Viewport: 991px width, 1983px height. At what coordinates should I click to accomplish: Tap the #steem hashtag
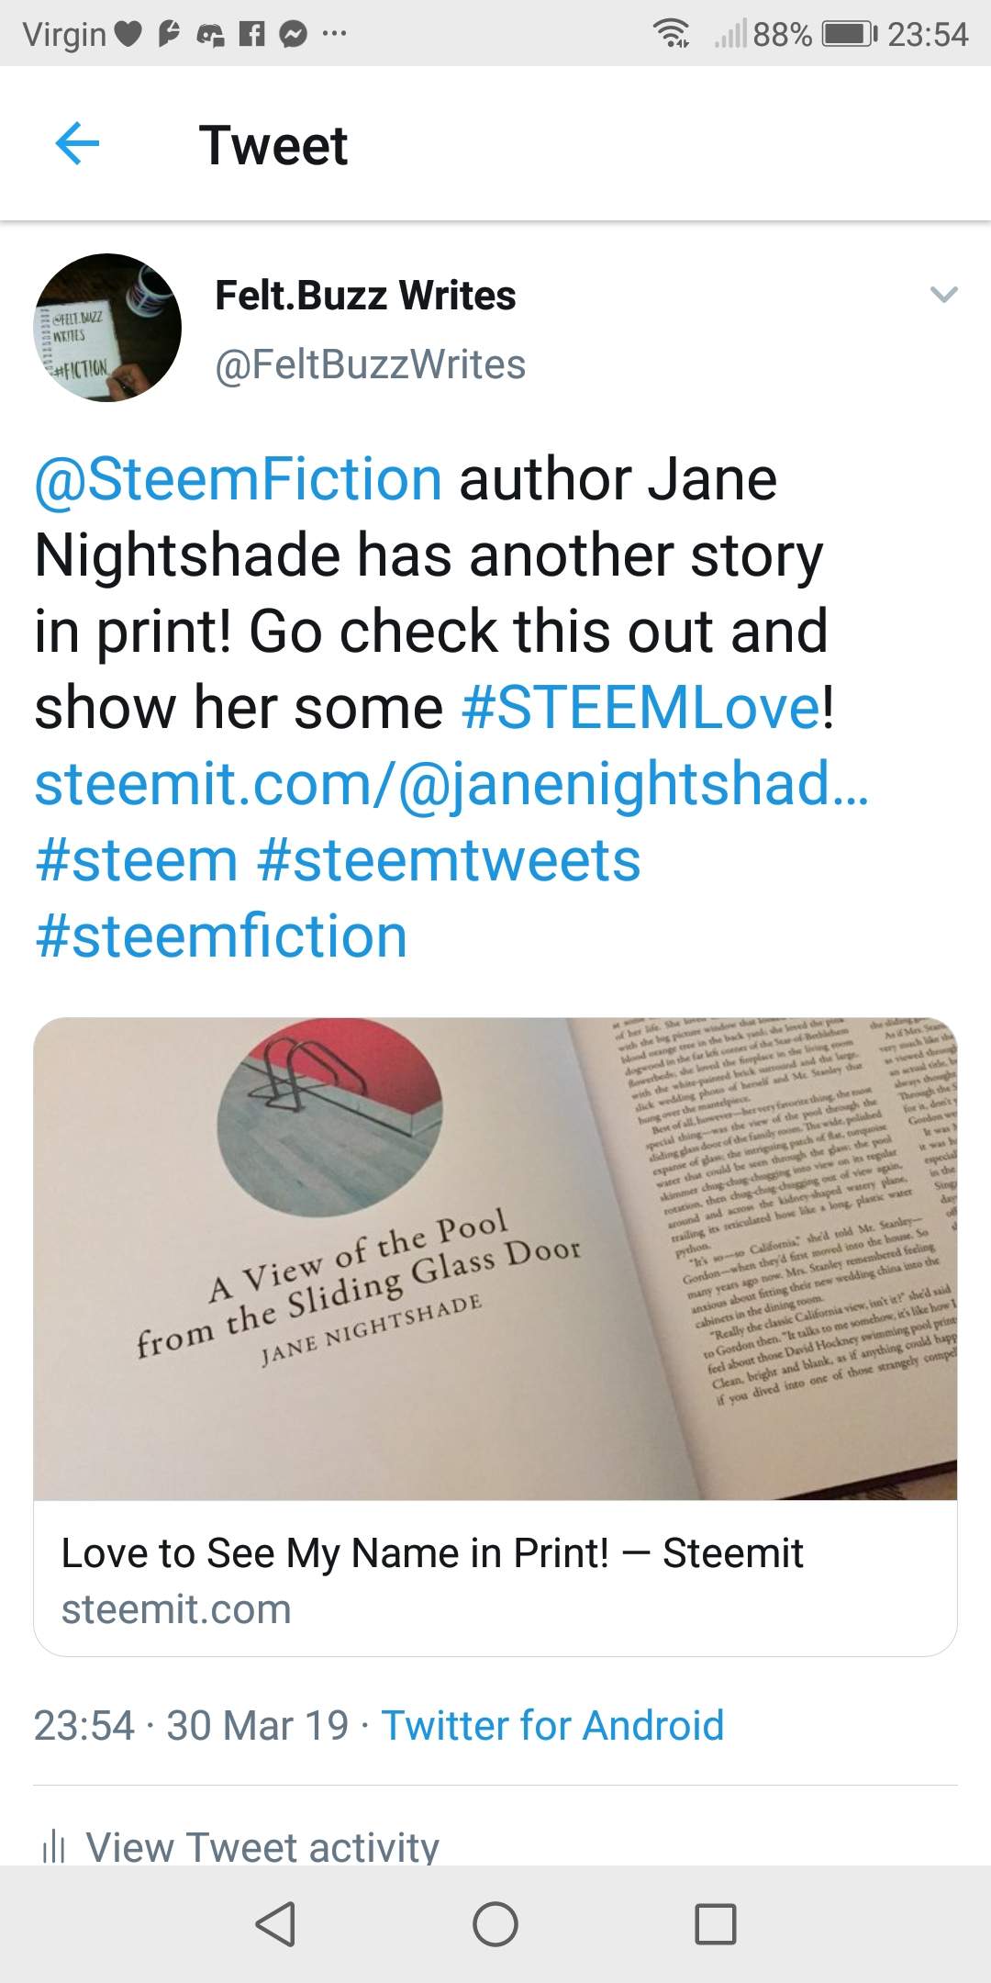[137, 860]
